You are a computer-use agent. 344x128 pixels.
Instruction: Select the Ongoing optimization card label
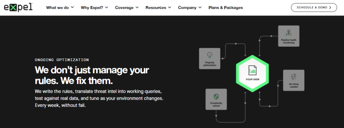point(210,64)
